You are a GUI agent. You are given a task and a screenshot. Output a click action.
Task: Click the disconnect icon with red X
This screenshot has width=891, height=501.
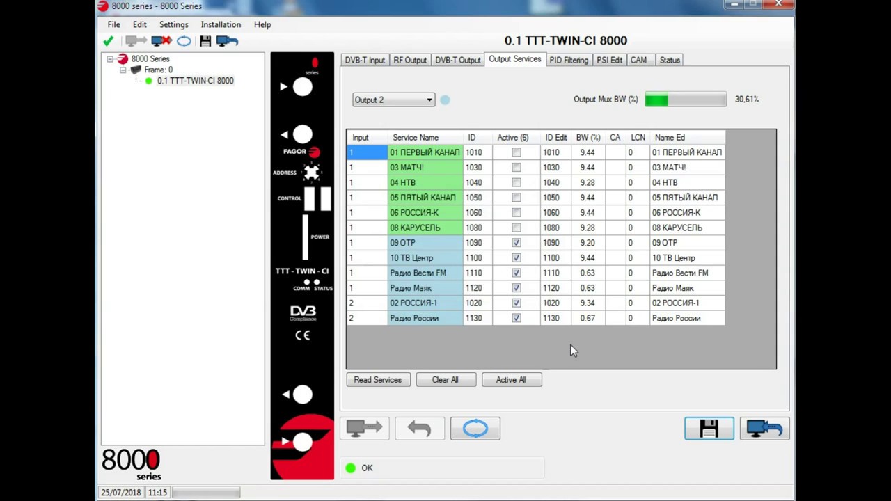tap(161, 41)
